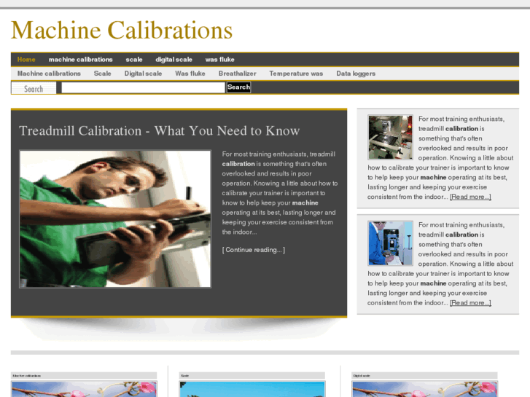Open the first sidebar machine thumbnail
The height and width of the screenshot is (397, 530).
(390, 137)
